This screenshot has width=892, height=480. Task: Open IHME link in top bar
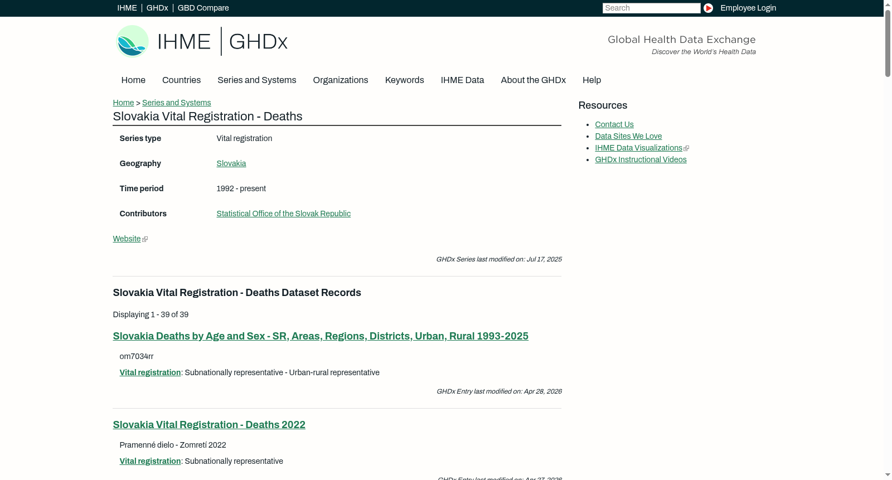127,8
